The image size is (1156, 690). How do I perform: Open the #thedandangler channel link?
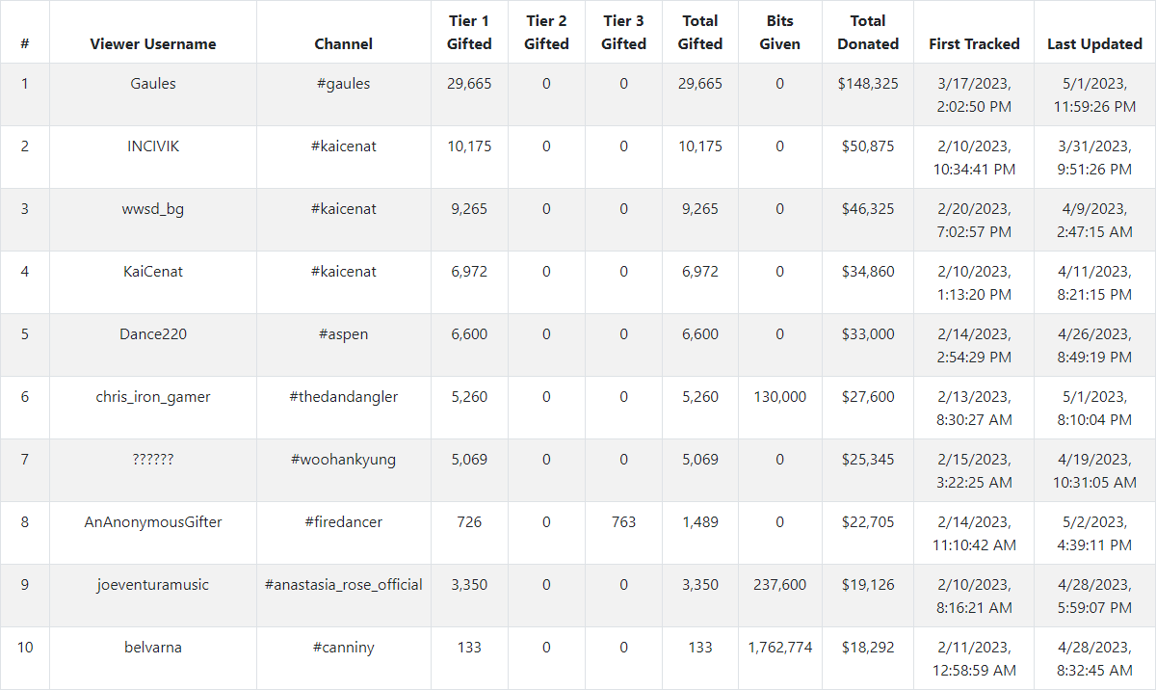(x=343, y=397)
